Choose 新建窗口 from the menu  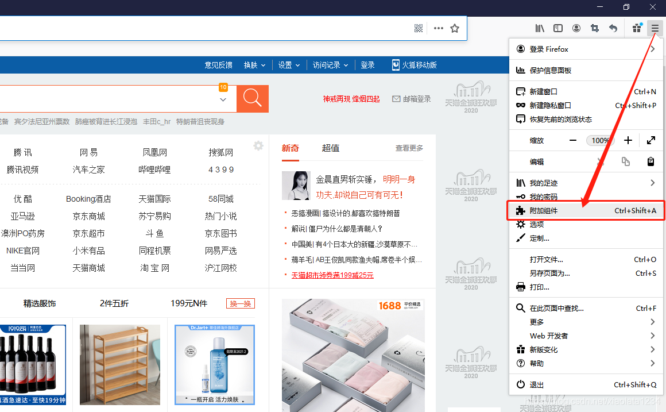[586, 91]
